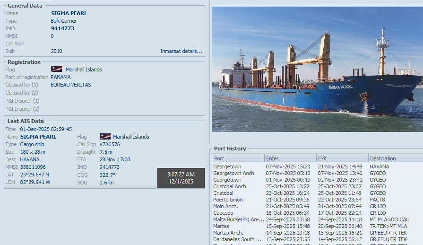The width and height of the screenshot is (423, 245).
Task: Select the Moin Anch. port history row
Action: click(x=318, y=206)
